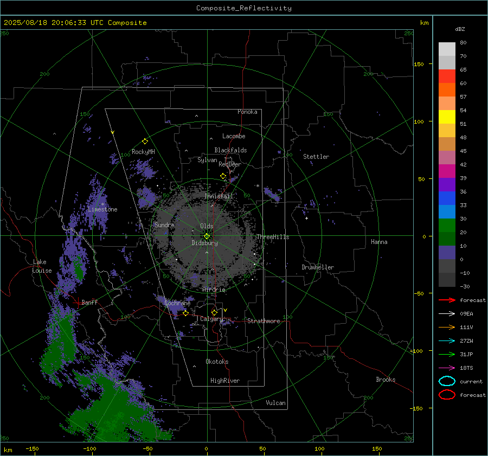Image resolution: width=488 pixels, height=456 pixels.
Task: Click the magenta 18TS arrow icon
Action: tap(447, 368)
